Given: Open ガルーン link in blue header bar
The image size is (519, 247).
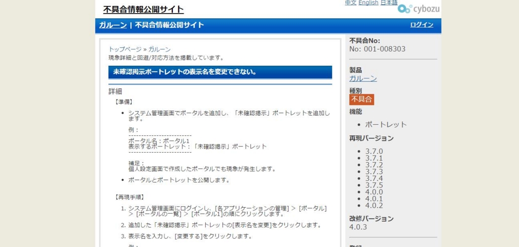Looking at the screenshot, I should (x=113, y=25).
